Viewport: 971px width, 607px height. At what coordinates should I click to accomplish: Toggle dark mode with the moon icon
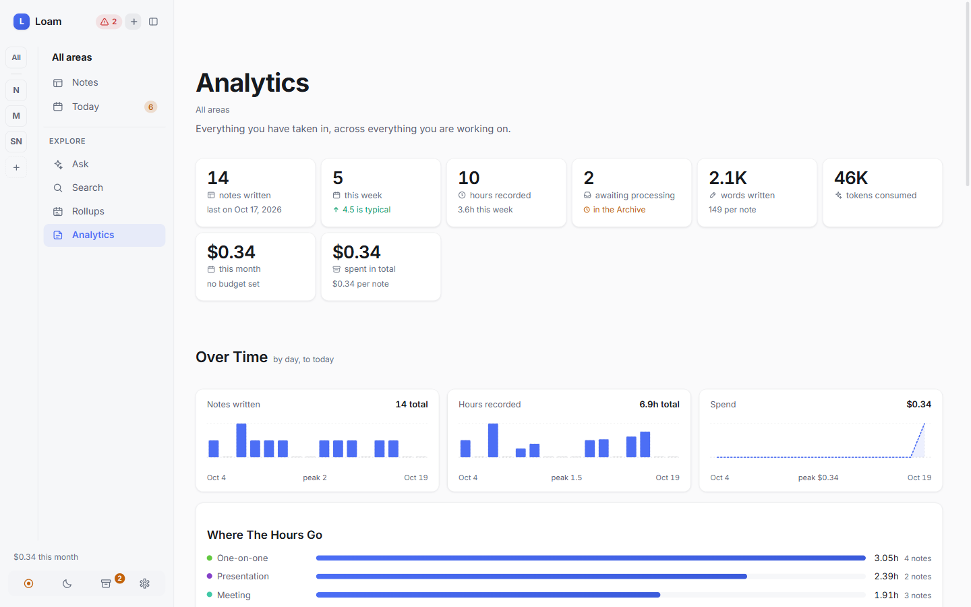[x=67, y=583]
